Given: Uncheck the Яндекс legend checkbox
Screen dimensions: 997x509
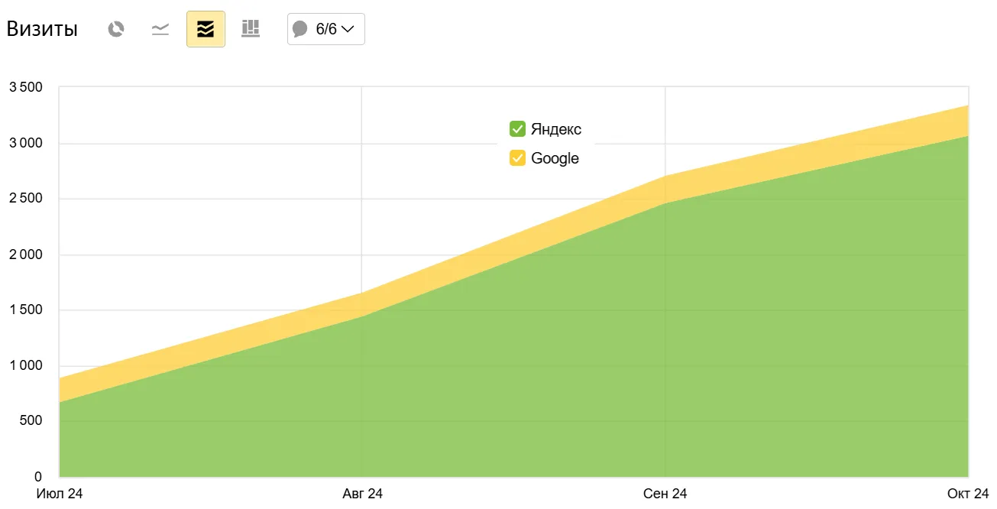Looking at the screenshot, I should point(517,128).
